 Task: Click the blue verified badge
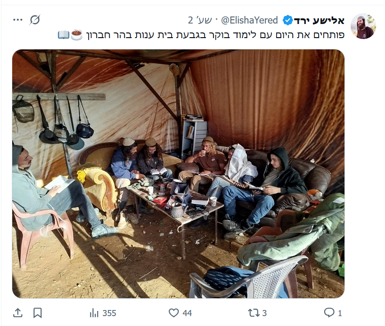click(x=287, y=20)
